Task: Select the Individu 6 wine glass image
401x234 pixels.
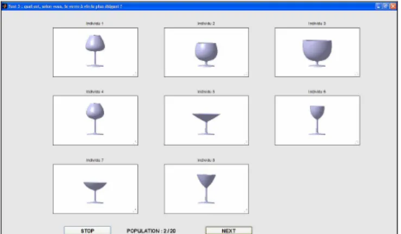Action: pos(317,120)
